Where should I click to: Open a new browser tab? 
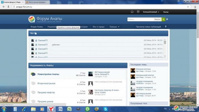[x=52, y=2]
